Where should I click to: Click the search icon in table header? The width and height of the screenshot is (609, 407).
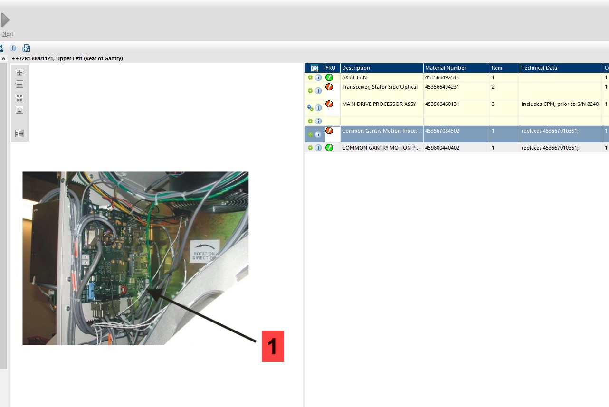click(314, 68)
